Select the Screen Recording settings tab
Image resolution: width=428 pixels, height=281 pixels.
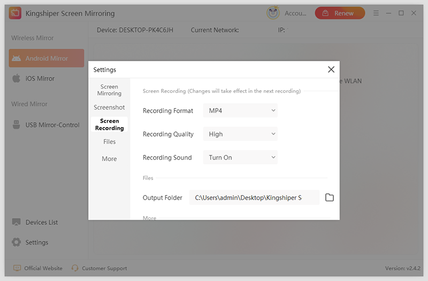click(109, 124)
